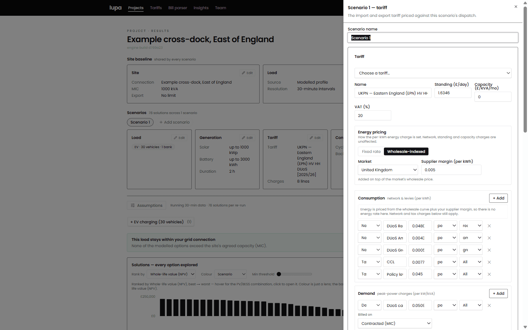The image size is (528, 330).
Task: Click the Standing (£/day) field
Action: (x=453, y=93)
